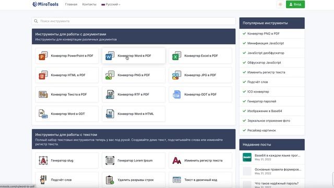Open Обфускатор JavaScript popular link
This screenshot has width=334, height=188.
[x=264, y=63]
